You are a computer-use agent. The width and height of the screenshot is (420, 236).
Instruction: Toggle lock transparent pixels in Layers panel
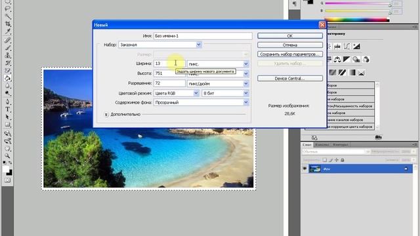click(325, 160)
